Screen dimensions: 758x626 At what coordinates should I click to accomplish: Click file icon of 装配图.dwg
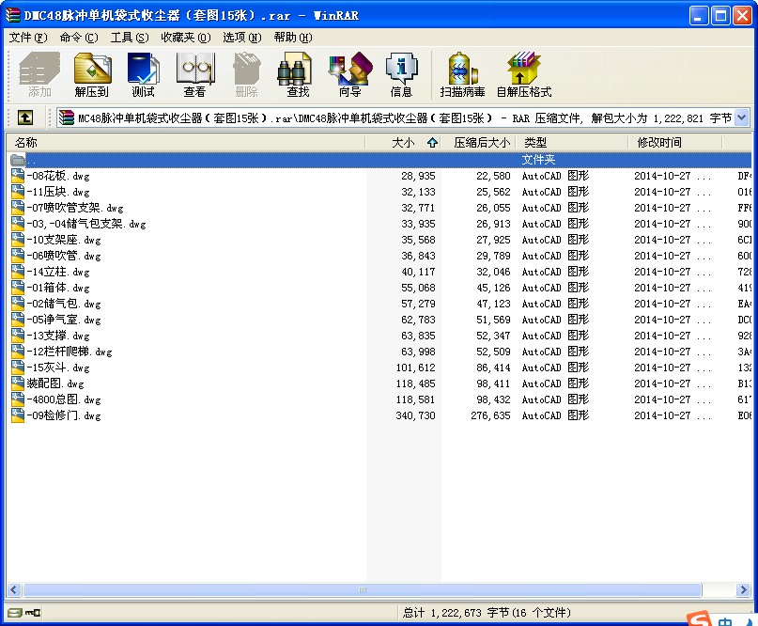click(18, 383)
